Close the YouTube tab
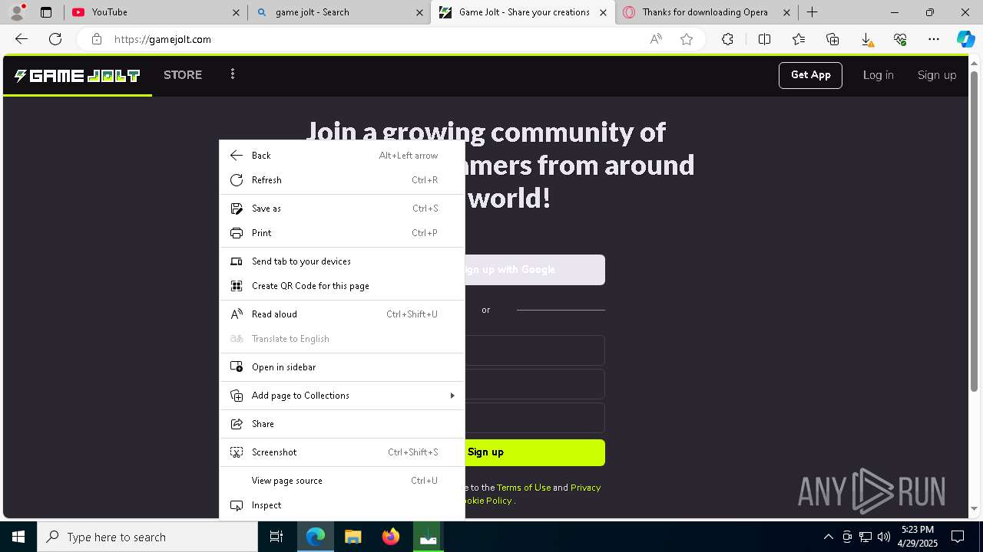The width and height of the screenshot is (983, 552). point(236,12)
